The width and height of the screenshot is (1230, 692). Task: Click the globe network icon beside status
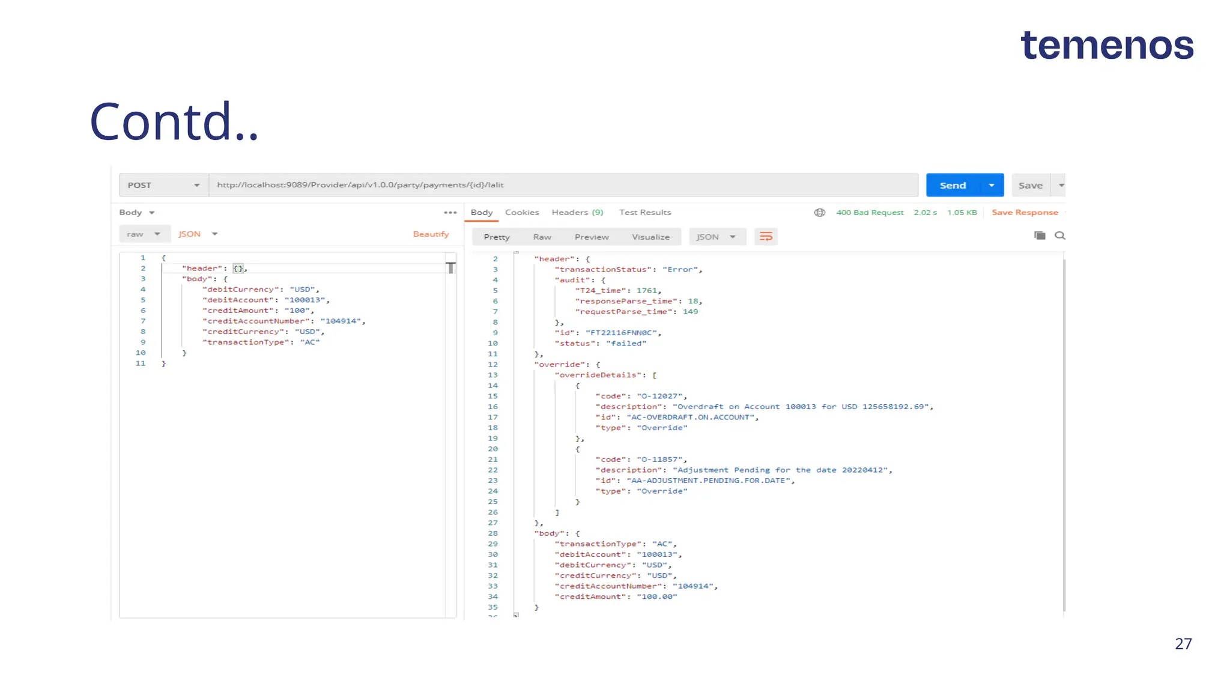pyautogui.click(x=820, y=213)
